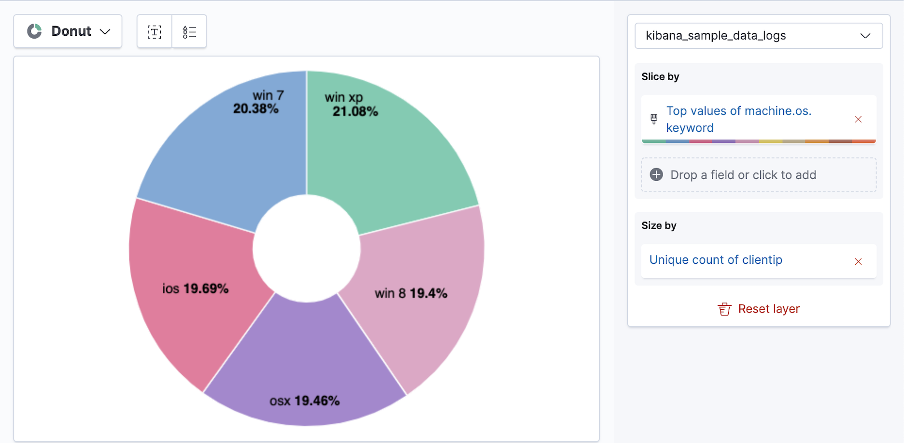Click the paintbrush palette icon

coord(654,119)
